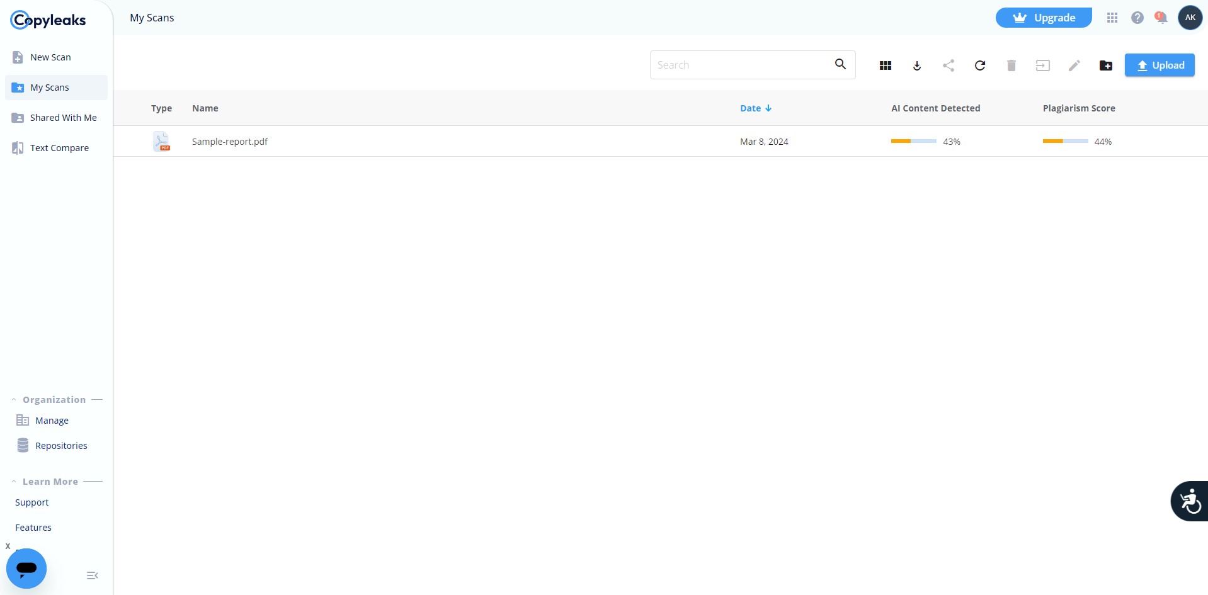The width and height of the screenshot is (1208, 595).
Task: Open Shared With Me folder
Action: [x=56, y=118]
